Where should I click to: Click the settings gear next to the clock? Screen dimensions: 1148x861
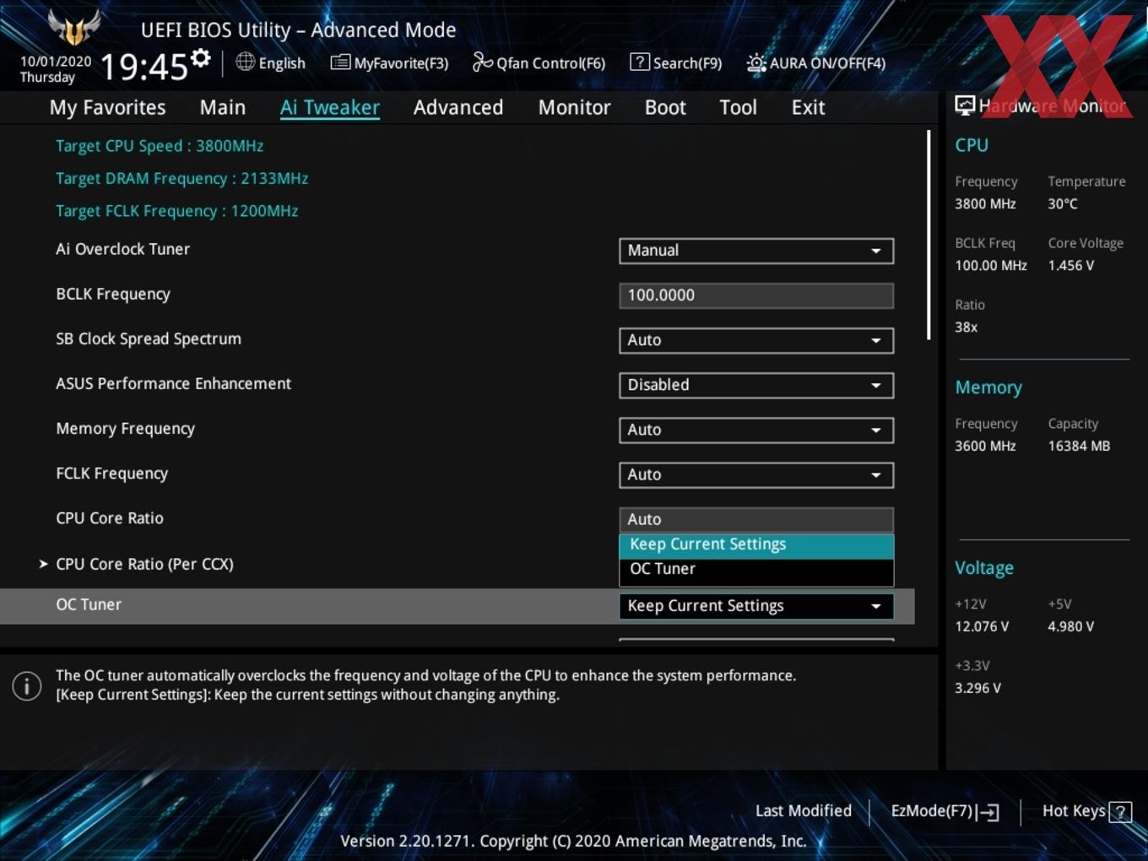point(200,58)
